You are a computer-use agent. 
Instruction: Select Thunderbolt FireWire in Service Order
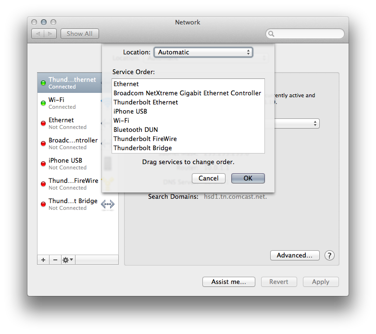(x=188, y=139)
